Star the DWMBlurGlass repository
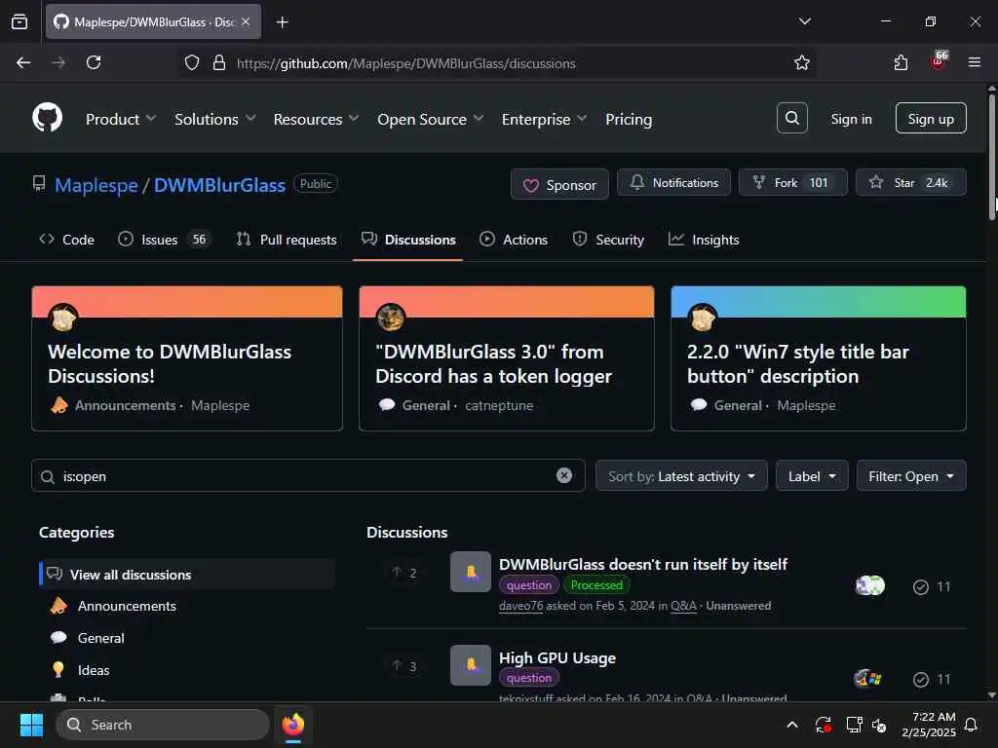The width and height of the screenshot is (998, 748). [x=911, y=182]
